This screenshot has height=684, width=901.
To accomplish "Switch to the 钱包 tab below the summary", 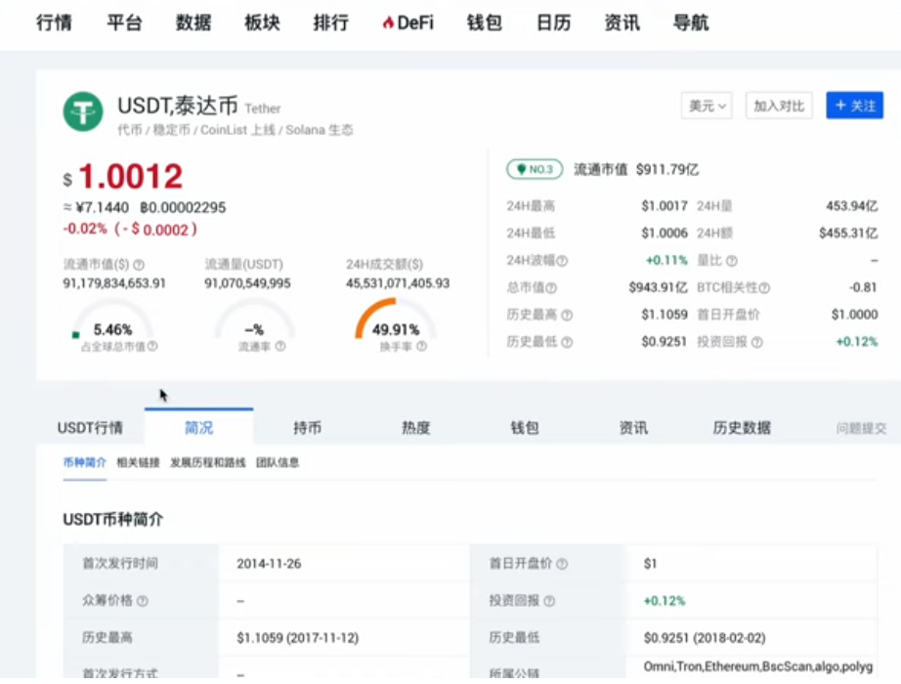I will click(525, 428).
